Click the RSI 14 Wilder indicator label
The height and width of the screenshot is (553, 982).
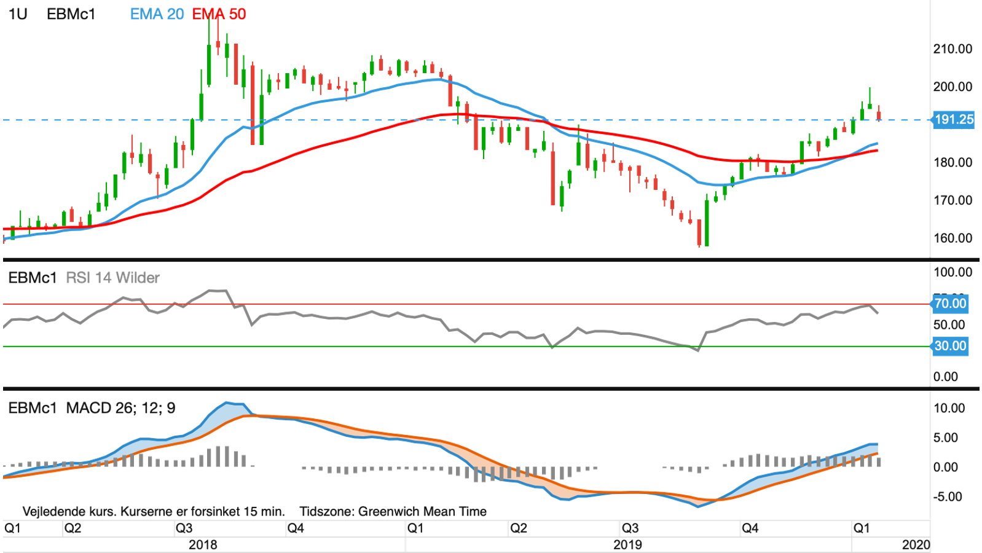[x=112, y=278]
